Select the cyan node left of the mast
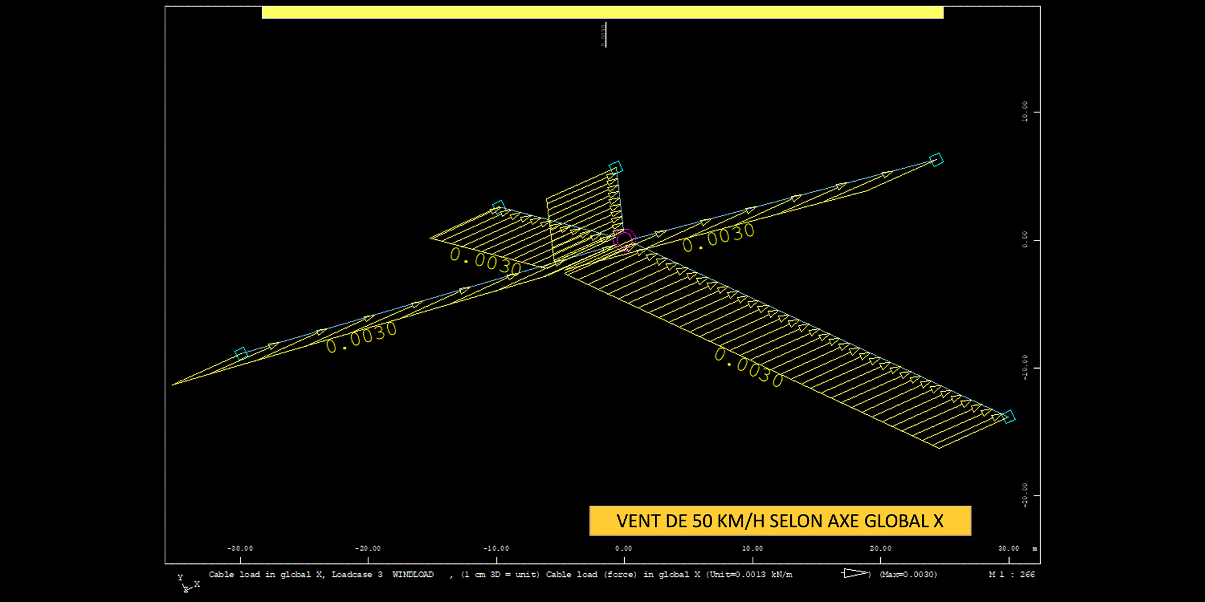This screenshot has width=1205, height=602. click(499, 207)
